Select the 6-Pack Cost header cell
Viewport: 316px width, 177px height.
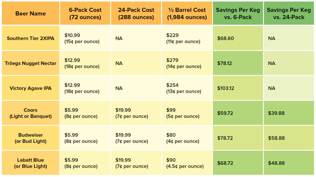[x=85, y=13]
